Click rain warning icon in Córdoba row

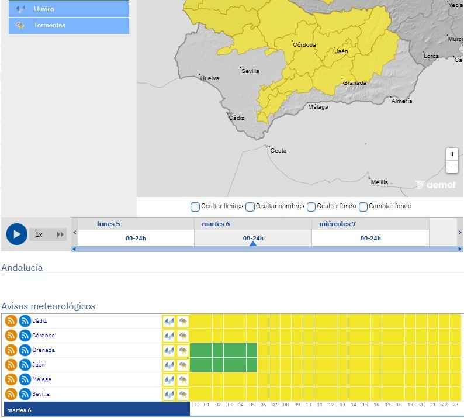coord(169,336)
